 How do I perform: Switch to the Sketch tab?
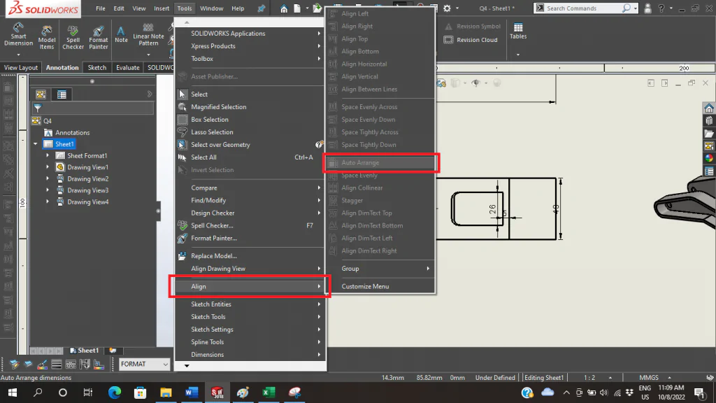96,68
